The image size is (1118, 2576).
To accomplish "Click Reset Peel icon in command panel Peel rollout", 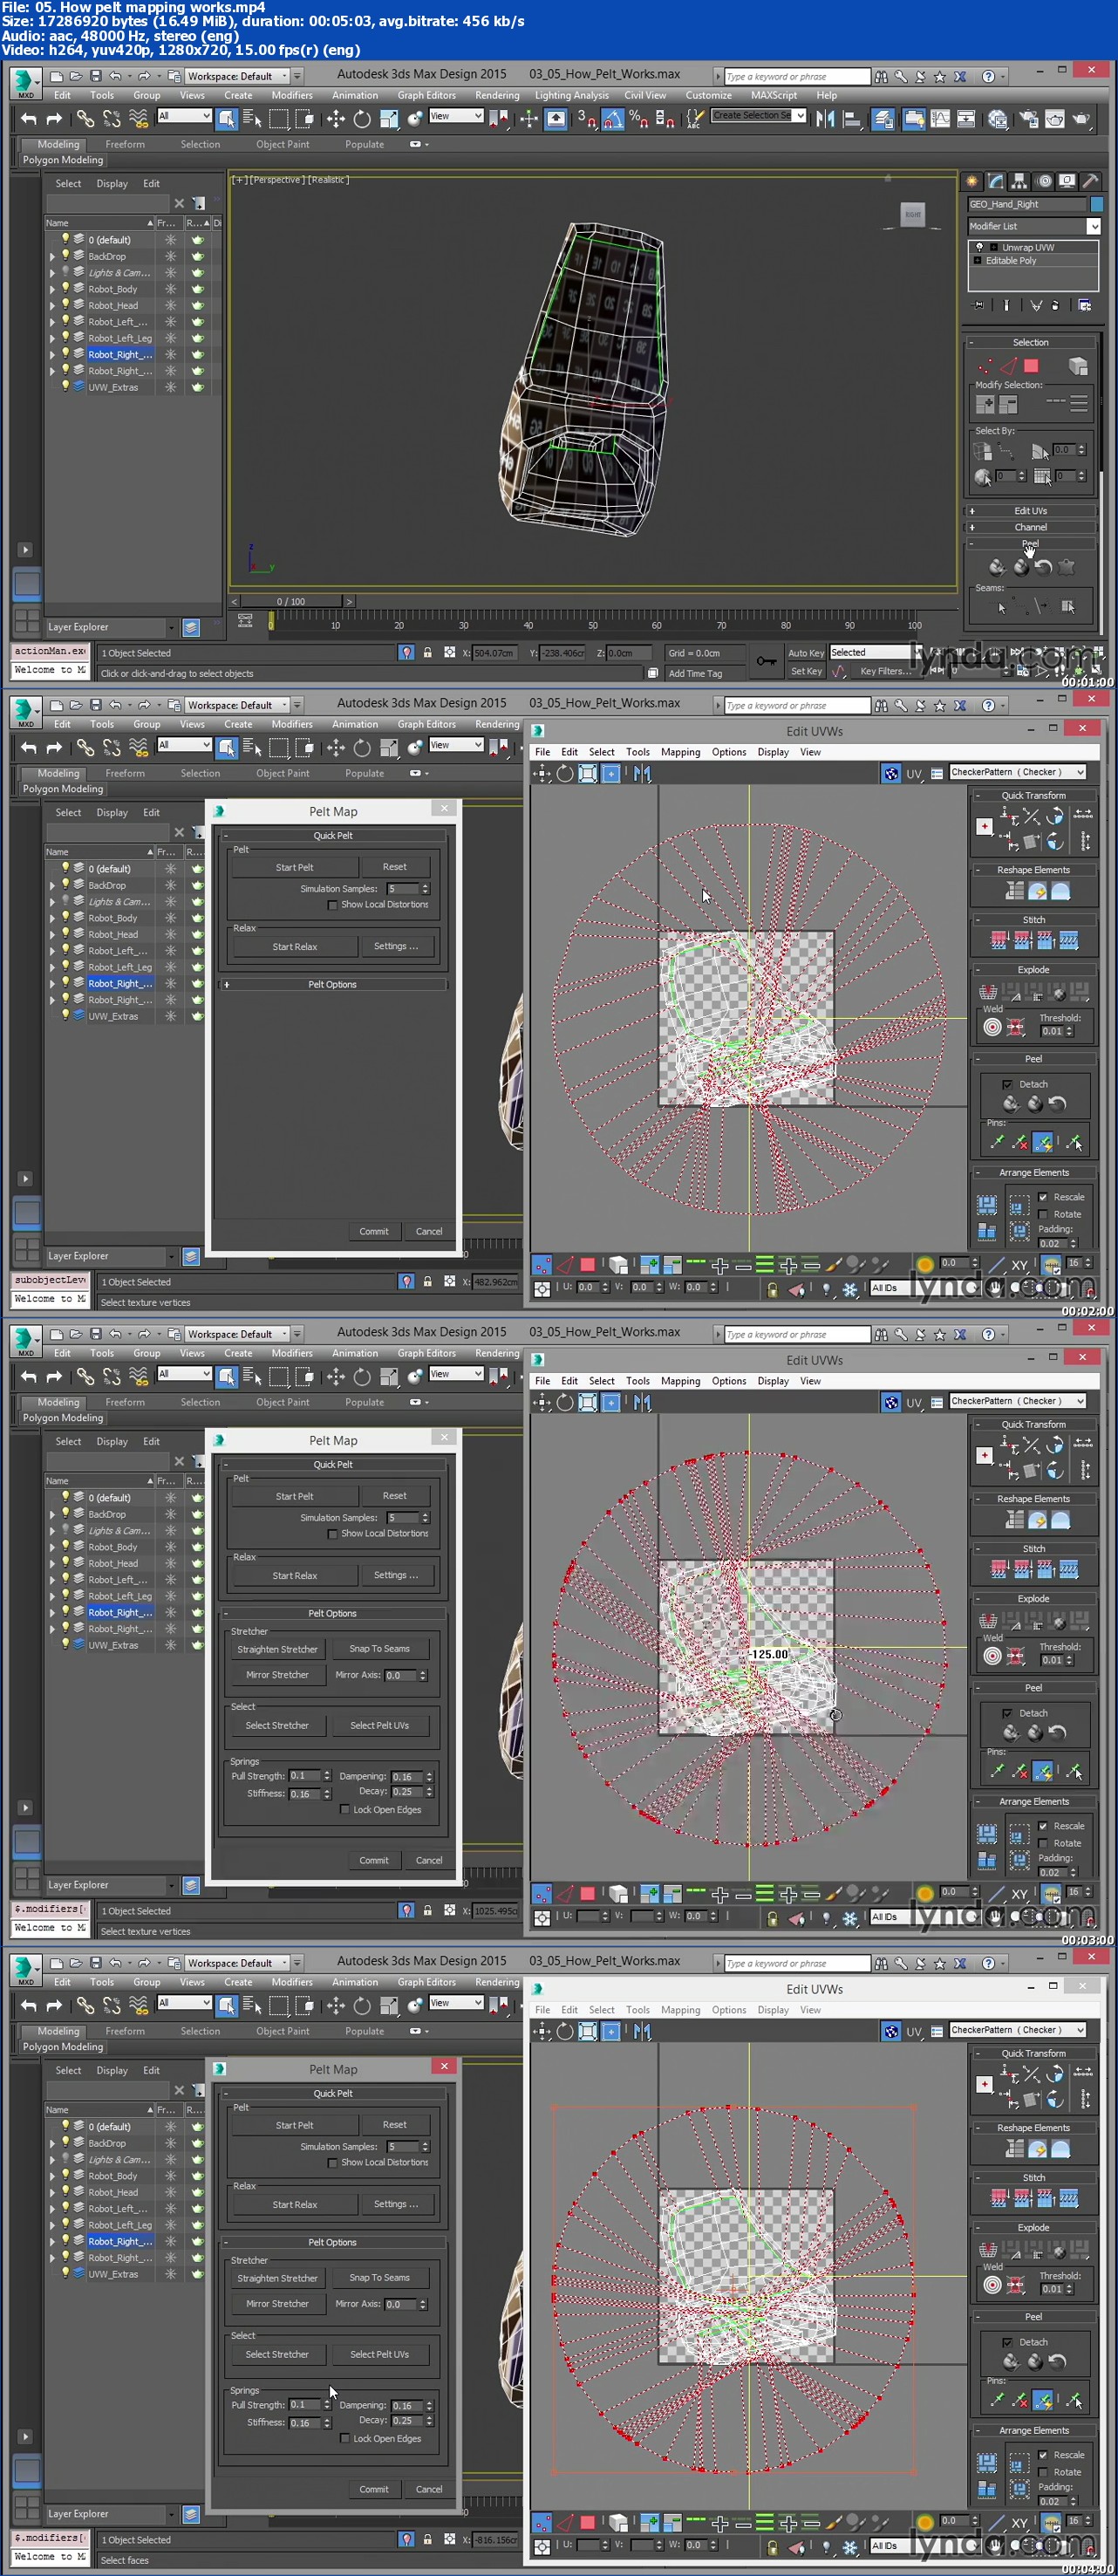I will point(1044,567).
